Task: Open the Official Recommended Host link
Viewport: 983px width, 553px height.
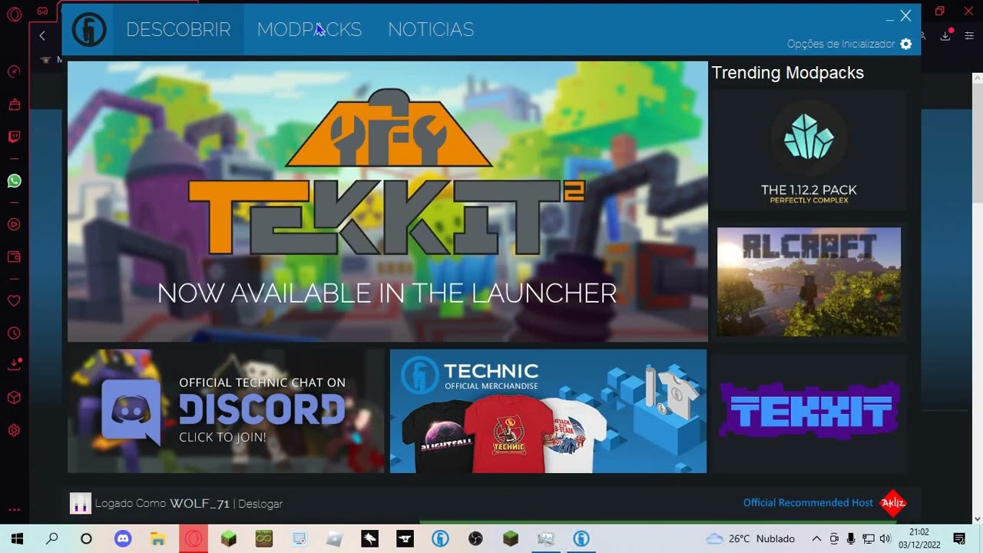Action: [808, 502]
